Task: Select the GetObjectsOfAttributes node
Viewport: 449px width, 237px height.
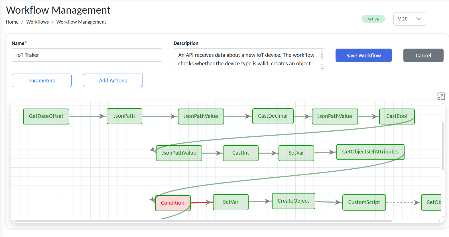Action: click(370, 152)
